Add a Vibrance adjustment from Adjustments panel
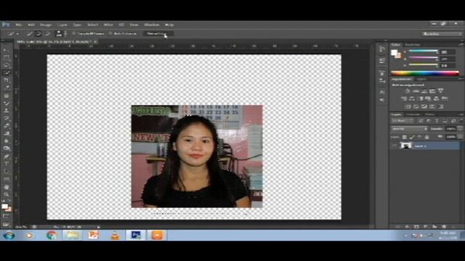 point(441,91)
